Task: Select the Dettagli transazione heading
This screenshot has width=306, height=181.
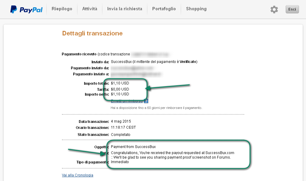Action: pos(92,33)
